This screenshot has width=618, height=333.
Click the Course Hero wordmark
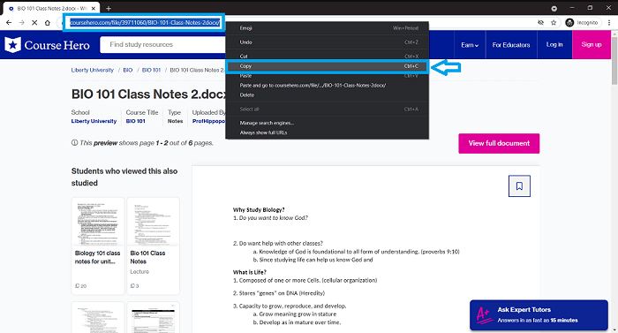[x=57, y=45]
